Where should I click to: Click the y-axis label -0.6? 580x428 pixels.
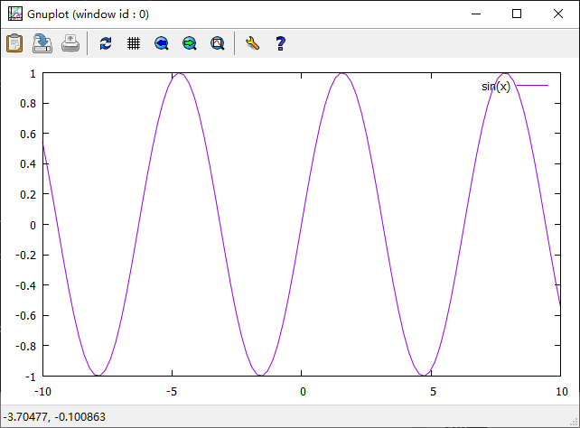pyautogui.click(x=26, y=316)
